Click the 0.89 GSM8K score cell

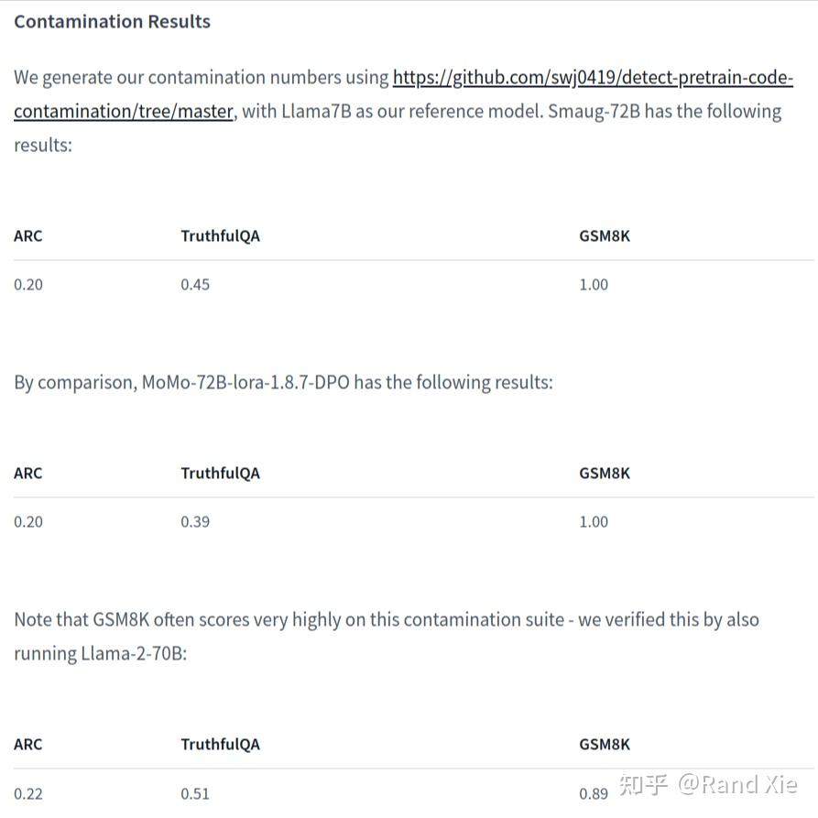pyautogui.click(x=594, y=793)
